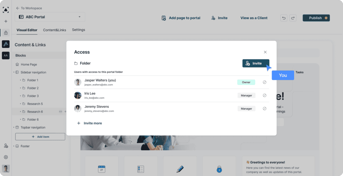The height and width of the screenshot is (176, 343).
Task: Expand the Footer node
Action: [x=14, y=146]
